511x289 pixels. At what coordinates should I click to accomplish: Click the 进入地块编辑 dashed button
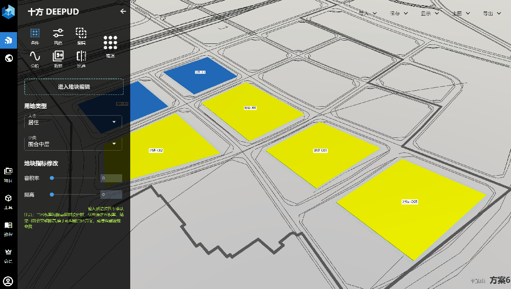tap(74, 87)
